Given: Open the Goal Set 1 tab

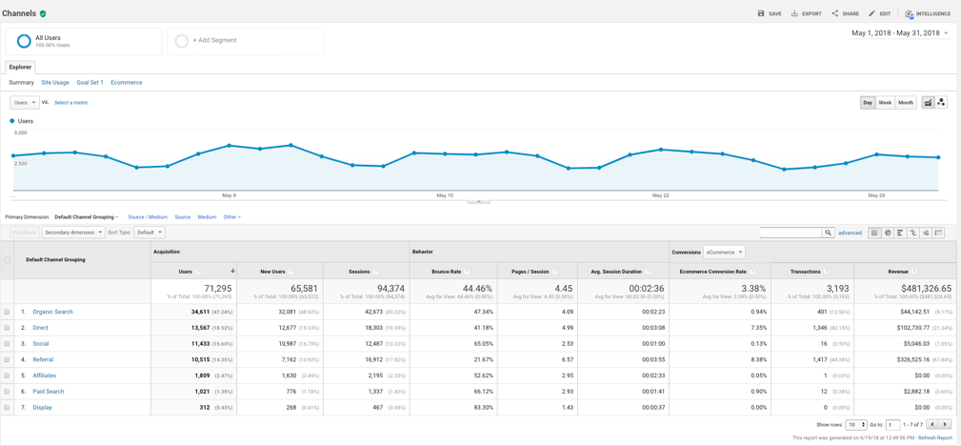Looking at the screenshot, I should coord(90,83).
